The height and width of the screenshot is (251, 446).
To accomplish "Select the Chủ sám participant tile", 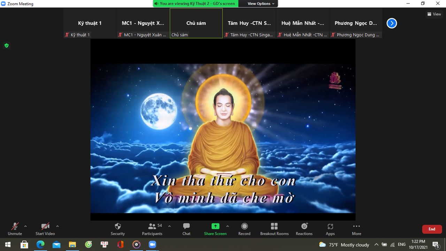I will [x=196, y=23].
